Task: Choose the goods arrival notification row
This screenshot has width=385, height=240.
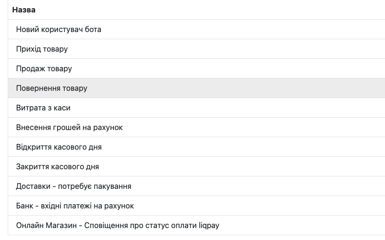Action: pos(42,49)
